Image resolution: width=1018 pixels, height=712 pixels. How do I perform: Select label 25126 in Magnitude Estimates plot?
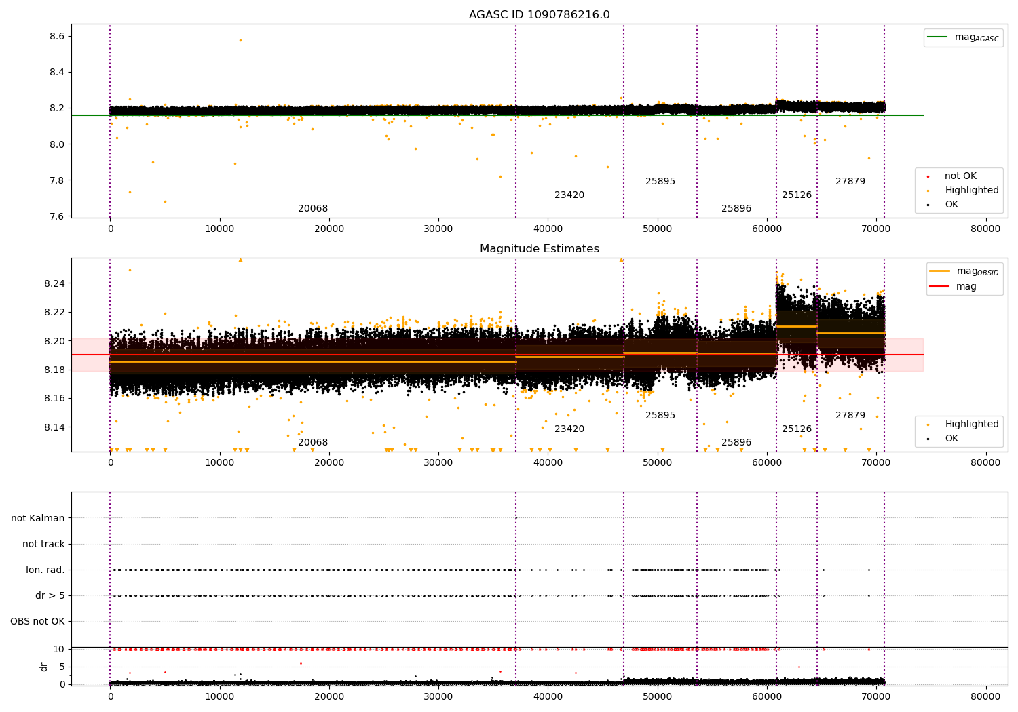797,429
